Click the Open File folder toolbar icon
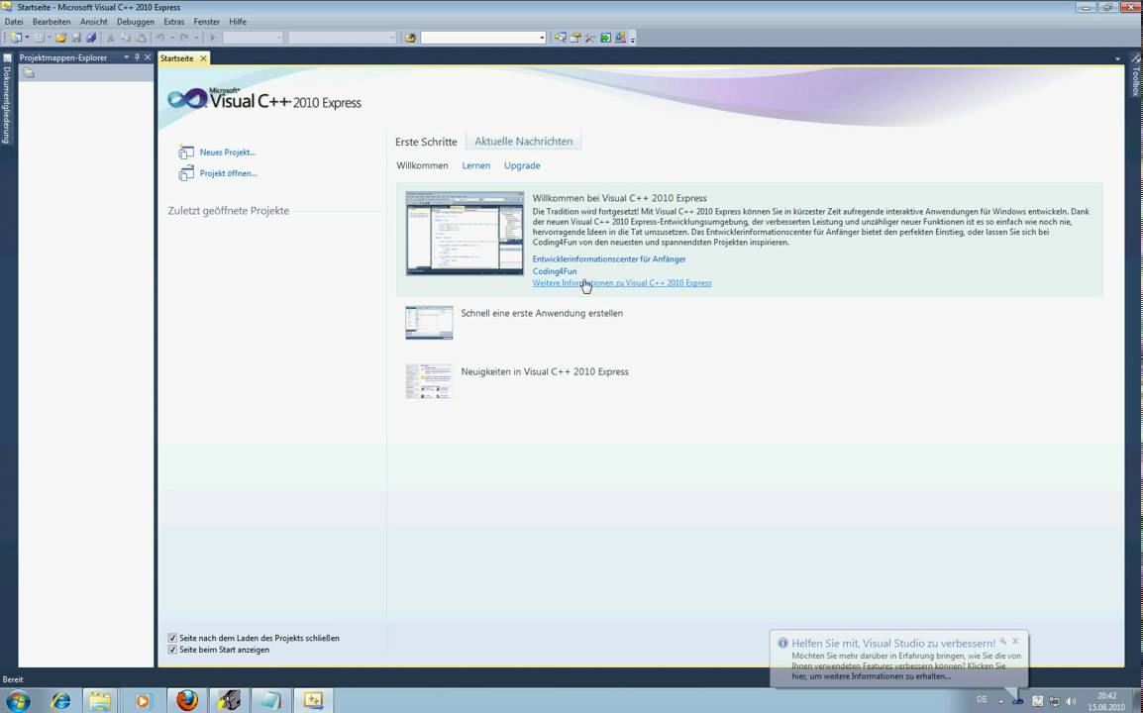This screenshot has width=1143, height=713. click(x=61, y=38)
